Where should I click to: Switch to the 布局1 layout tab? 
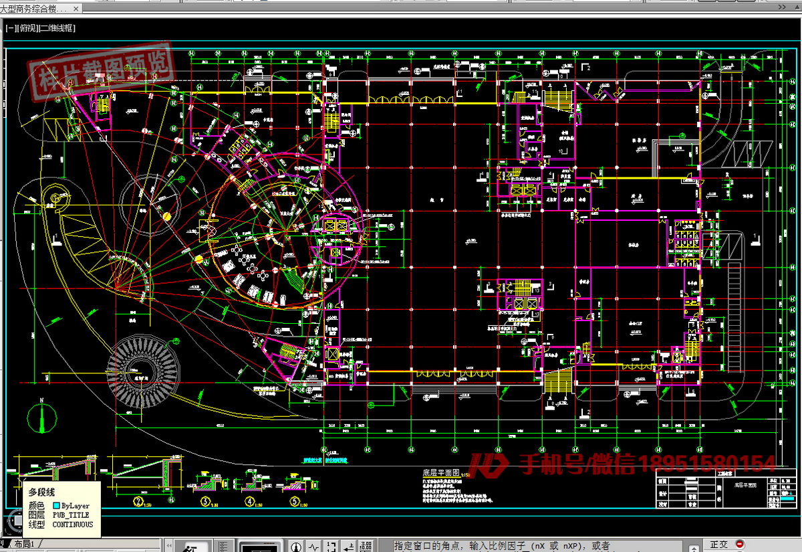click(27, 545)
